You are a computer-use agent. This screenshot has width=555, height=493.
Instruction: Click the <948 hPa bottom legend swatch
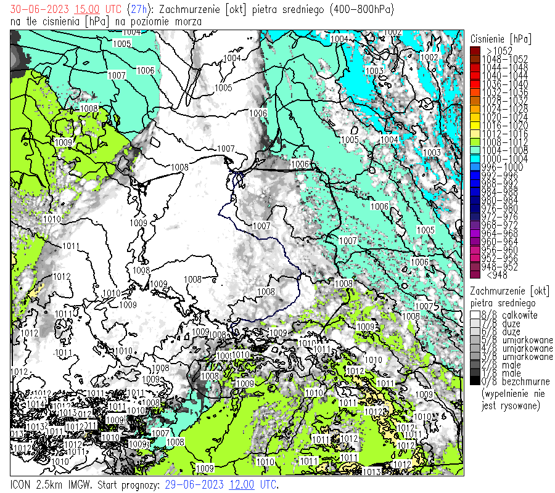click(x=475, y=275)
